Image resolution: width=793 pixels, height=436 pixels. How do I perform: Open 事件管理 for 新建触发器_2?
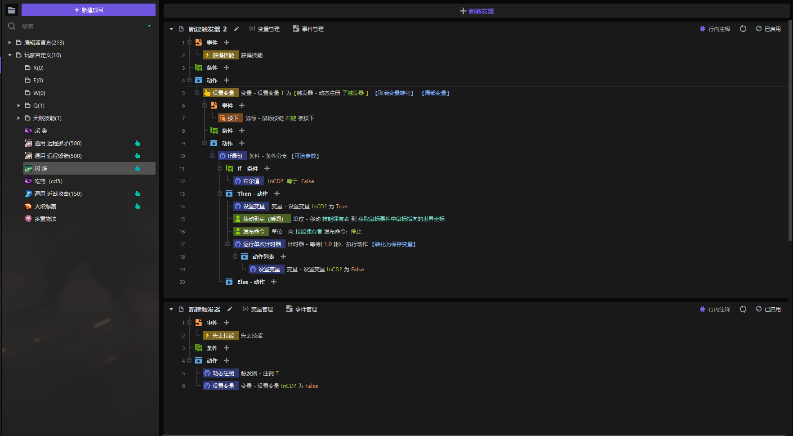308,29
